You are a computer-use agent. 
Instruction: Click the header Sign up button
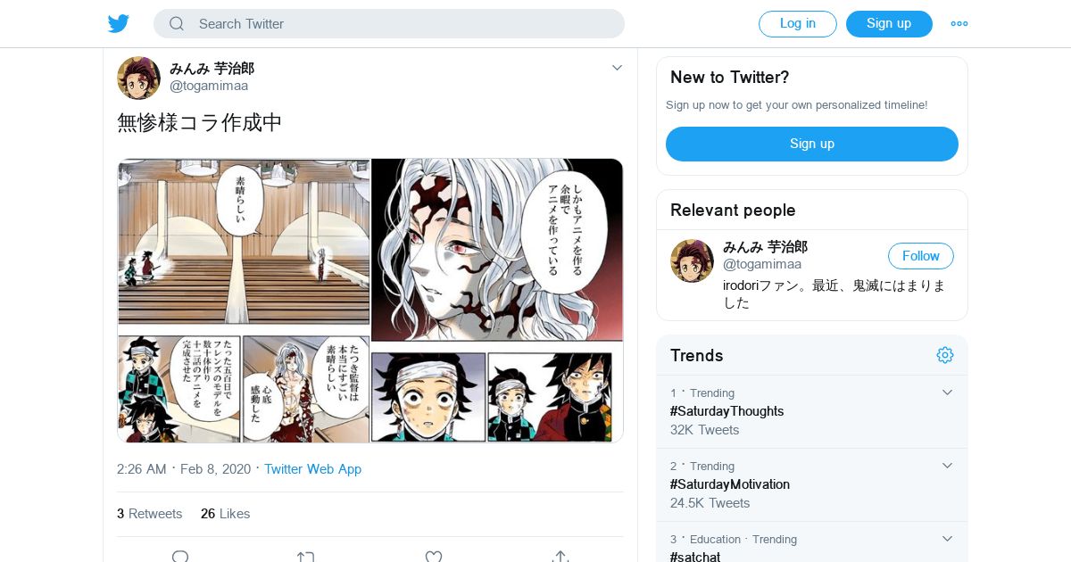pos(888,24)
